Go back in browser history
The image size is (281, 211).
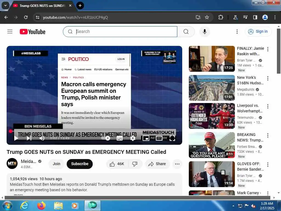[x=6, y=17]
